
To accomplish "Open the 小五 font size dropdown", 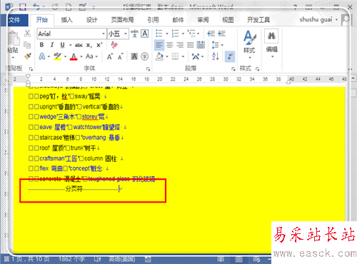I will tap(126, 34).
